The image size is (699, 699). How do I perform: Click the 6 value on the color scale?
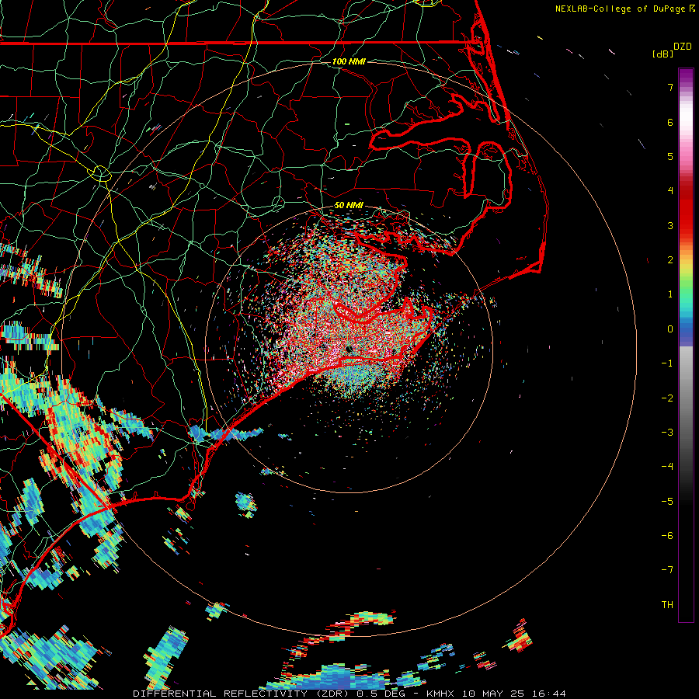pos(670,122)
